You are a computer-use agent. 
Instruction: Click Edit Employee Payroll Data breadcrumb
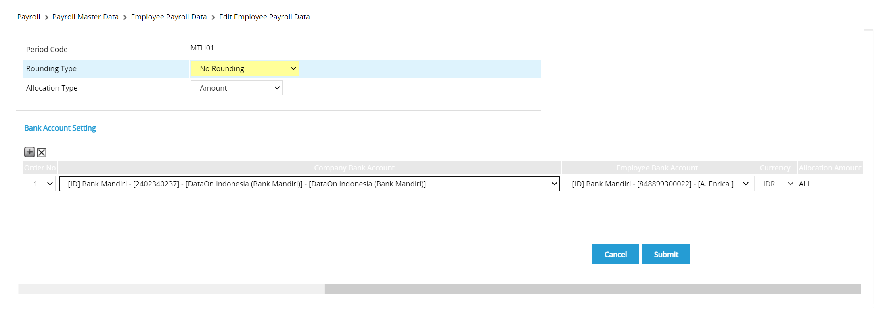264,17
